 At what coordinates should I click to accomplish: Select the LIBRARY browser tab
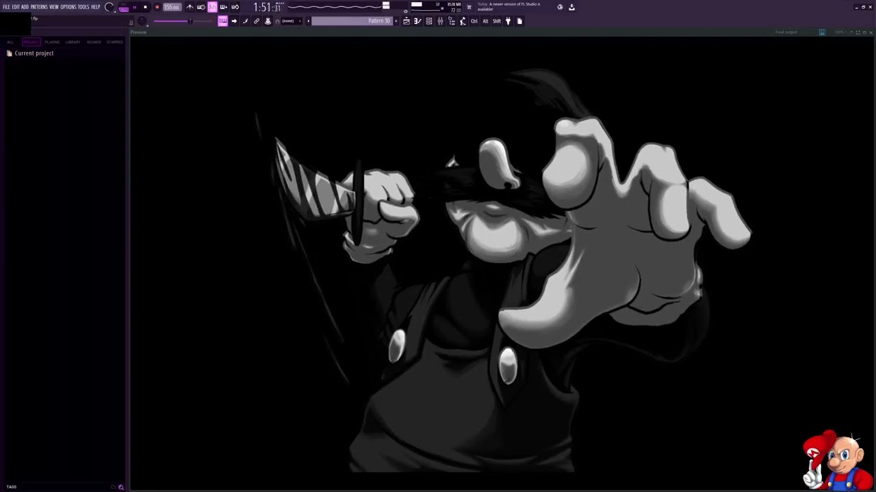(73, 42)
